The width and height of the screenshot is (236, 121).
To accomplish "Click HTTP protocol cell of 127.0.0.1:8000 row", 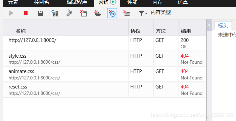I will pos(141,43).
